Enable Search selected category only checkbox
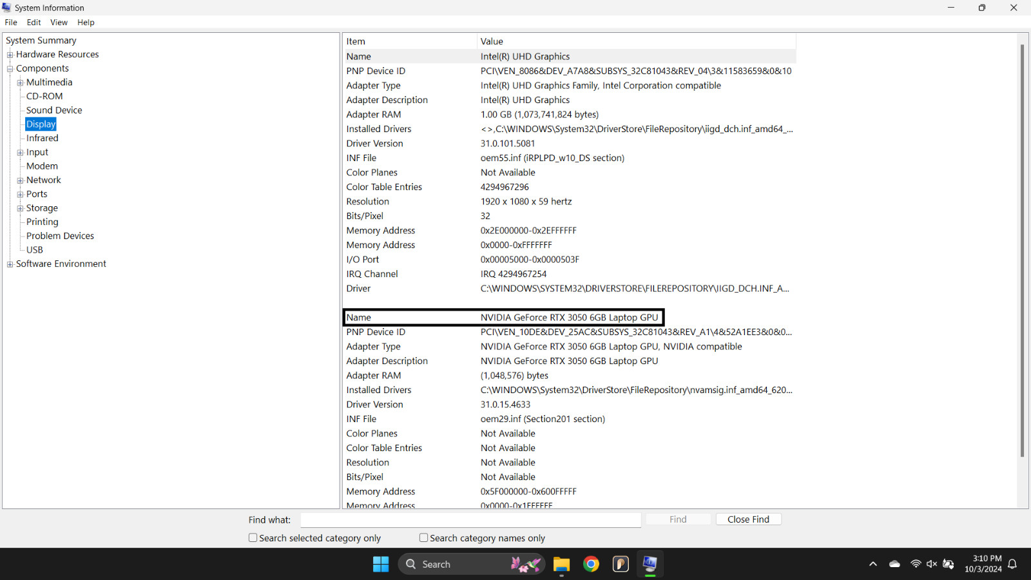 click(x=253, y=537)
